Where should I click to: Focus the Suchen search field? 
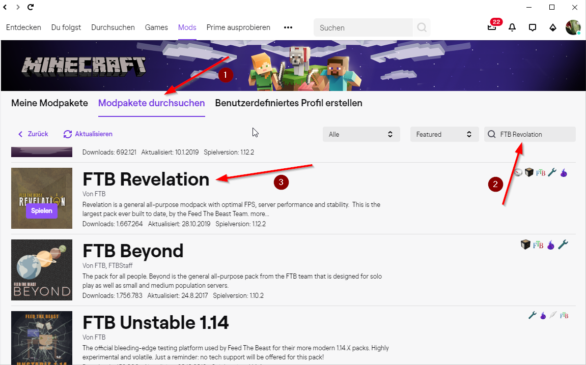point(364,27)
